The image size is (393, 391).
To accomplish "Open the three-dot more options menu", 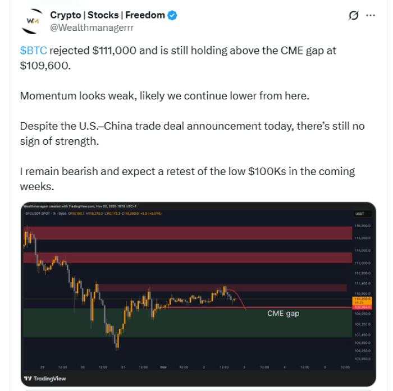I will (371, 16).
